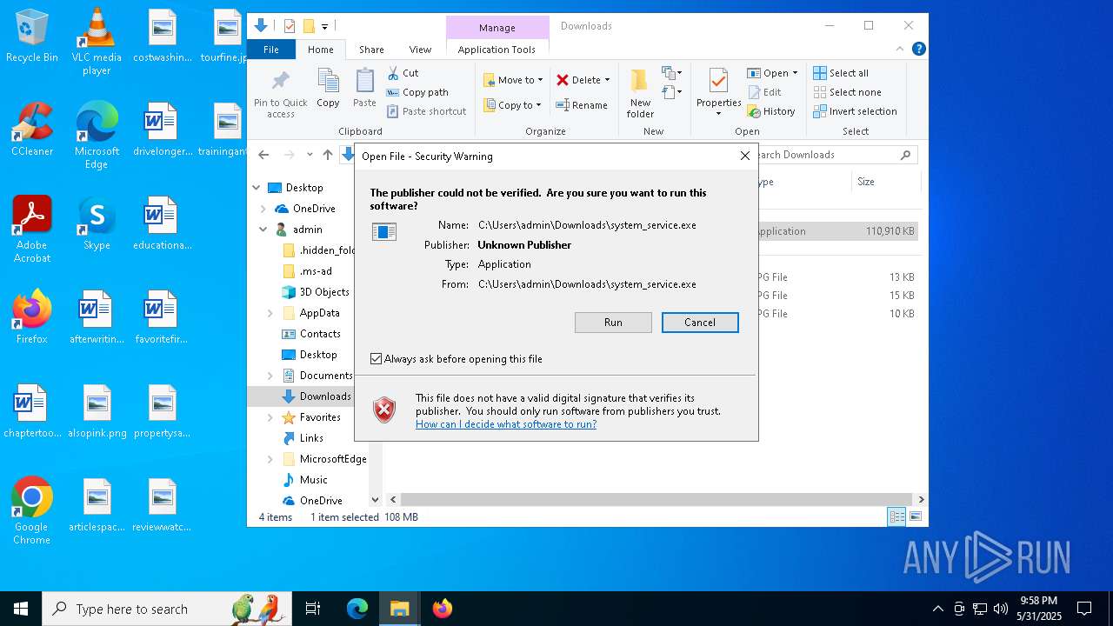Click the Manage contextual tab
The image size is (1113, 626).
(497, 28)
